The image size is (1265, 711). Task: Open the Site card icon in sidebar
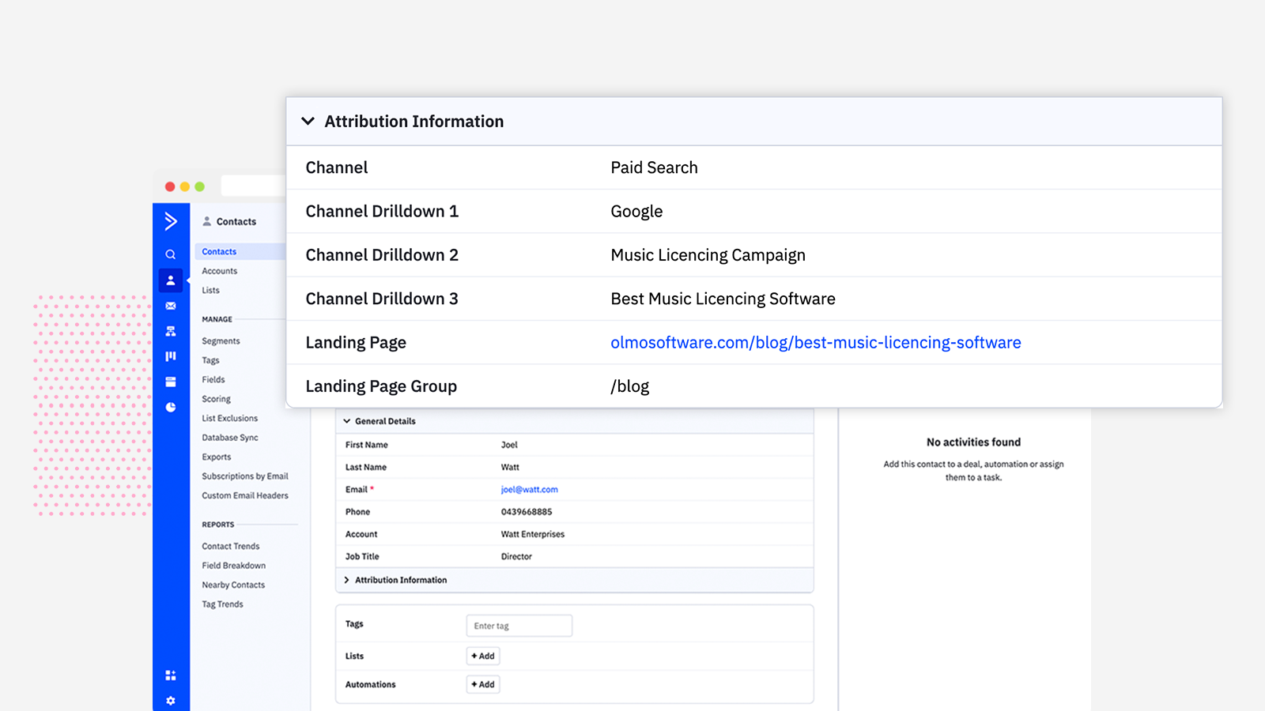171,382
